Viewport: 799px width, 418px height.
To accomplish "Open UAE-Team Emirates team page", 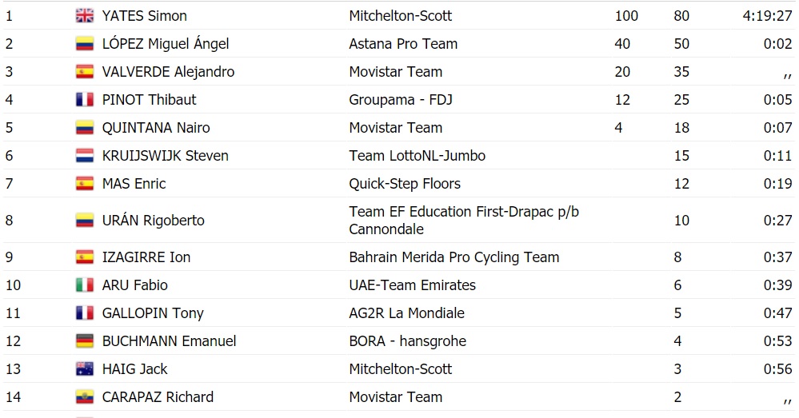I will (412, 285).
